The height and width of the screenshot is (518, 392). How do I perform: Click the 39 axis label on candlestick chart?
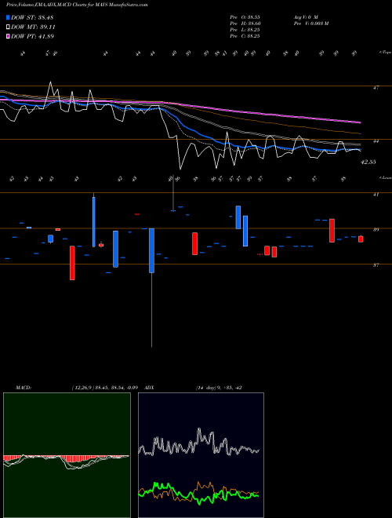pos(376,230)
